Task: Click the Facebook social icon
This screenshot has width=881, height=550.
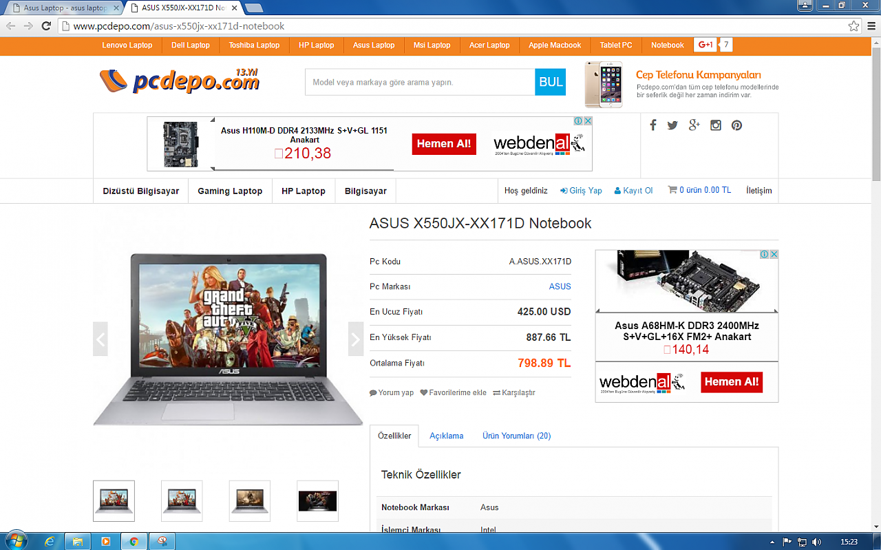Action: (653, 125)
